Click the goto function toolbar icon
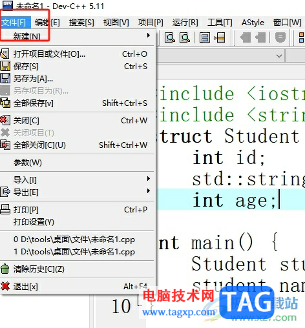Screen dimensions: 305x328 (205, 38)
